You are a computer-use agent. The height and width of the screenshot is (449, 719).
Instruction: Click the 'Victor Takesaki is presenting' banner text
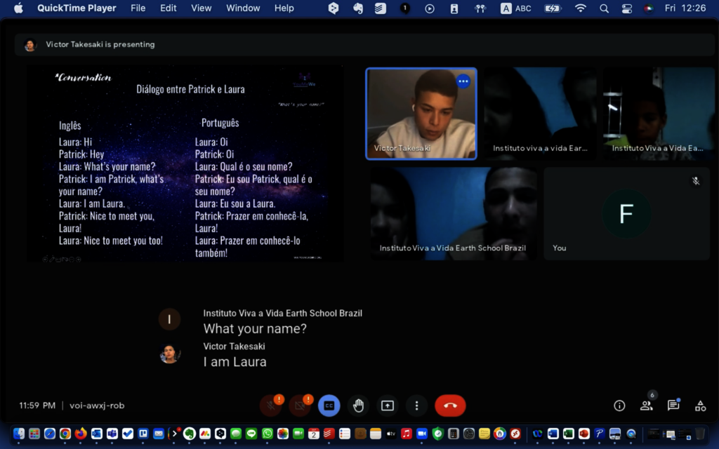pos(100,44)
